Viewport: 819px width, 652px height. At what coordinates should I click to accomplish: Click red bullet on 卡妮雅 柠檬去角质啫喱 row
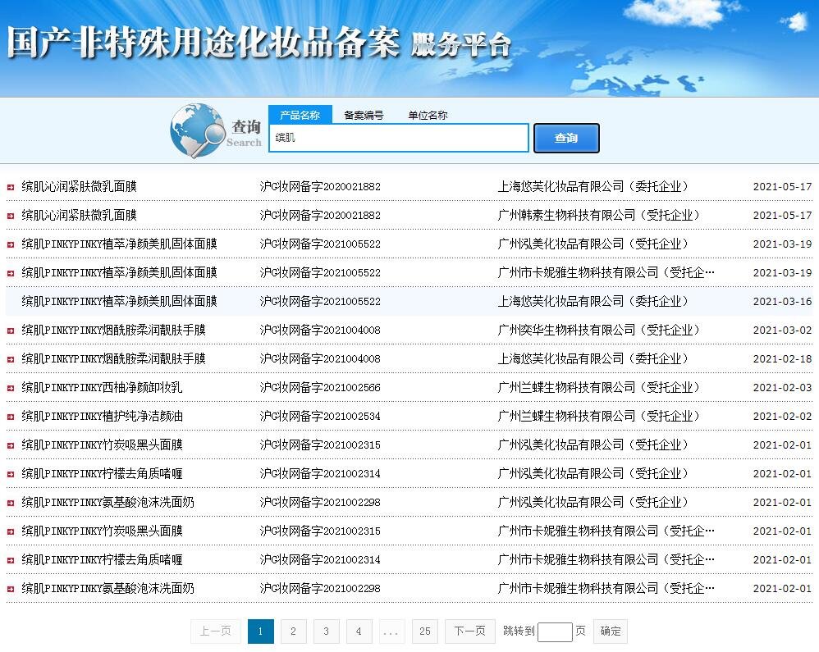[x=11, y=560]
